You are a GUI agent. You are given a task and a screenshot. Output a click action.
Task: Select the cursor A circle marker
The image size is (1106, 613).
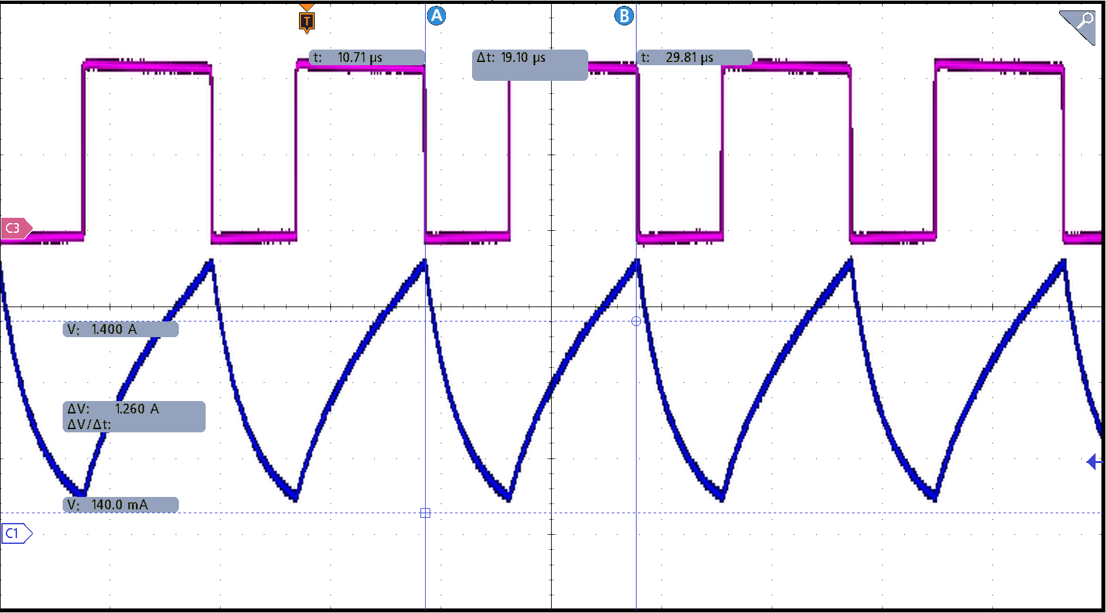pos(436,16)
